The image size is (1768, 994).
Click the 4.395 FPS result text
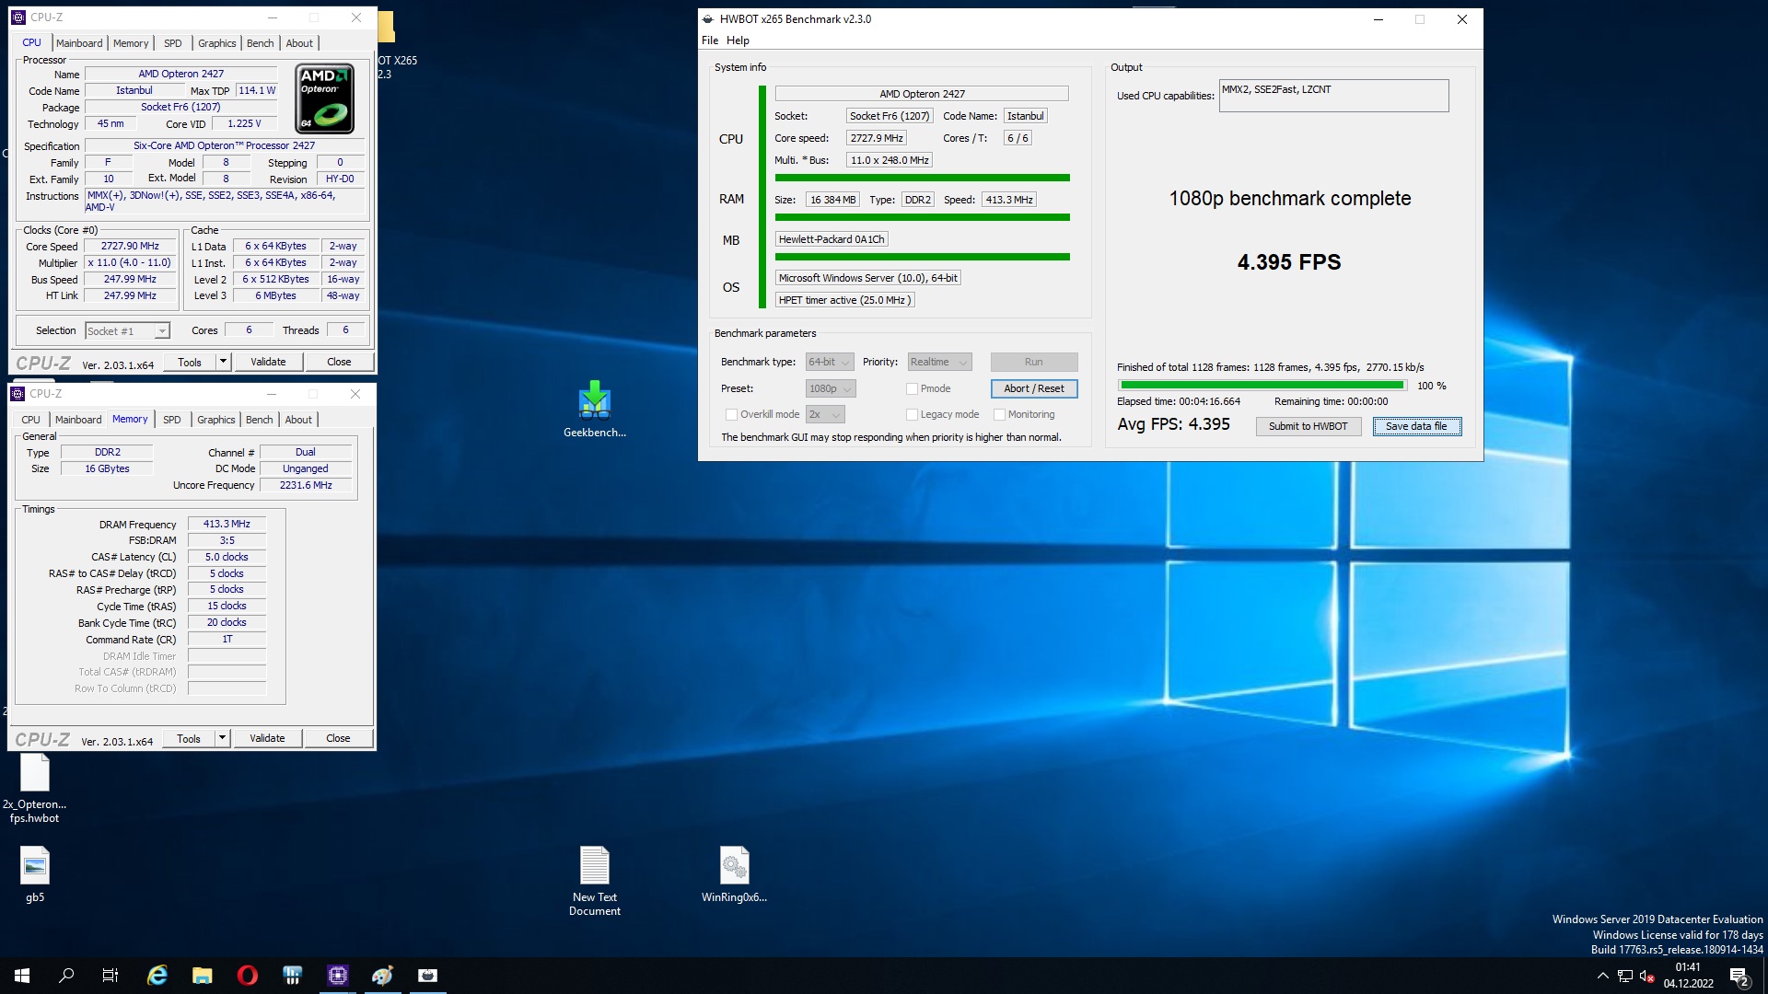[1289, 263]
